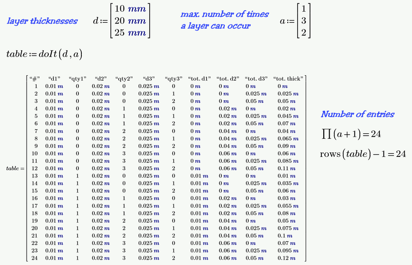Select value 3 in vector a

click(304, 21)
